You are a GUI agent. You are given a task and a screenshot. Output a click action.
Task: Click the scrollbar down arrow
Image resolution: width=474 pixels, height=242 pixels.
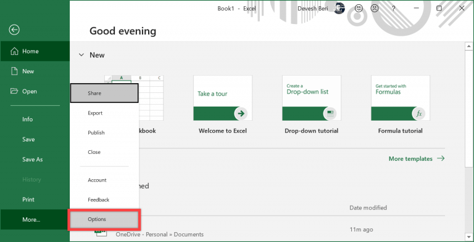[469, 236]
